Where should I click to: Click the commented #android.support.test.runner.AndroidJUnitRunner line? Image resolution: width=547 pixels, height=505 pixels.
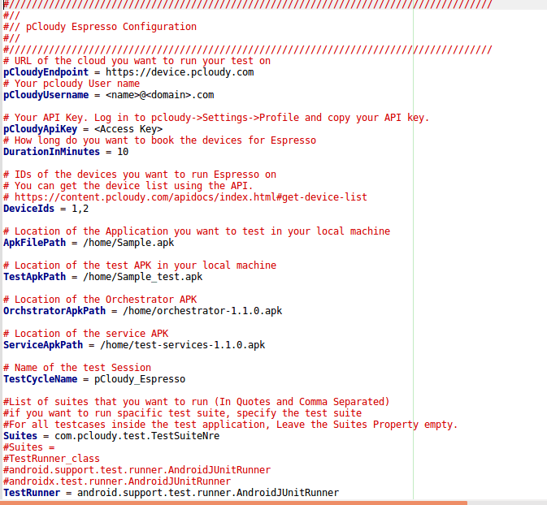coord(137,470)
